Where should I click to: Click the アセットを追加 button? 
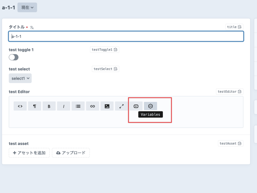click(x=29, y=153)
